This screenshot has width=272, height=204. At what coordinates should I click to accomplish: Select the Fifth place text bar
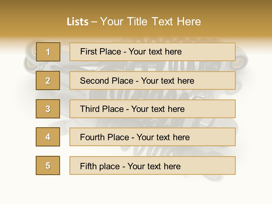[152, 165]
